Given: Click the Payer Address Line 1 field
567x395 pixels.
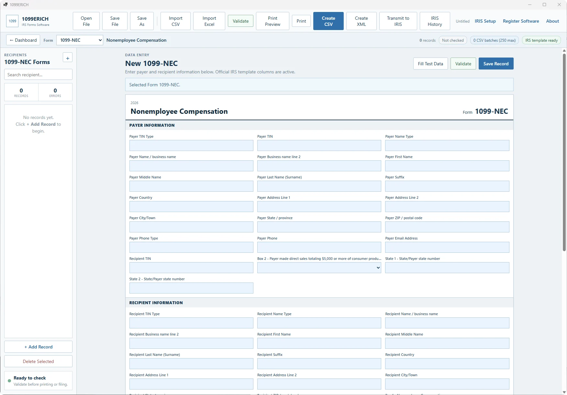Looking at the screenshot, I should [319, 207].
